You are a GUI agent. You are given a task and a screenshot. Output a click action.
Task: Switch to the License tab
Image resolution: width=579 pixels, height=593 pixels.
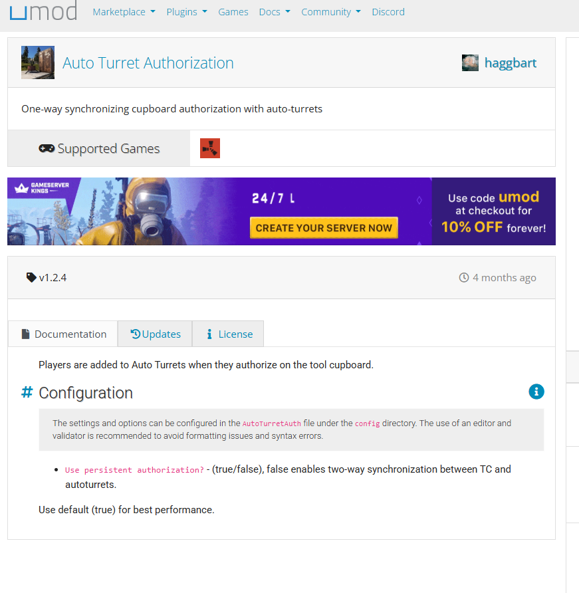[x=228, y=334]
